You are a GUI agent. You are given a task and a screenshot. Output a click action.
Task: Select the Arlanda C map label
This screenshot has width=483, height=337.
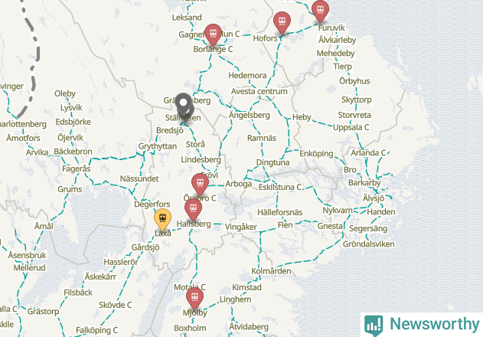pyautogui.click(x=368, y=152)
